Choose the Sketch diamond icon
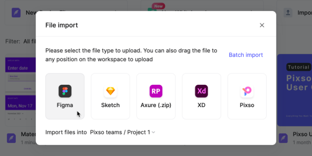The height and width of the screenshot is (156, 312). click(111, 91)
